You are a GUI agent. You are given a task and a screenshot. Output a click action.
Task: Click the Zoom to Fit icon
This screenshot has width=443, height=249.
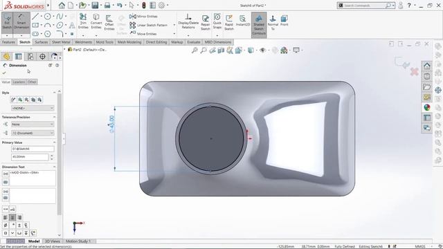tap(195, 50)
